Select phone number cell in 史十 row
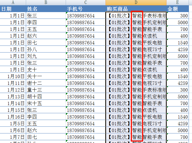Screen dimensions: 192x143 click(x=86, y=69)
